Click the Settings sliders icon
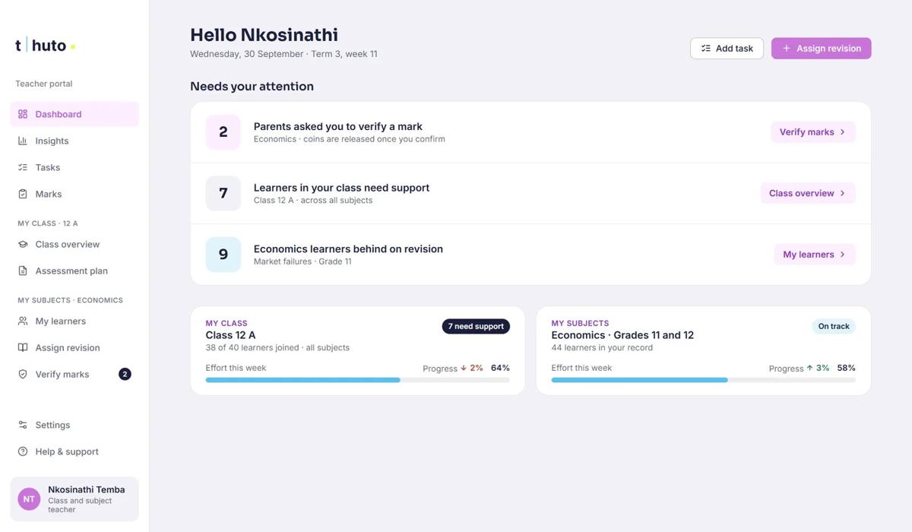Viewport: 912px width, 532px height. (x=23, y=425)
